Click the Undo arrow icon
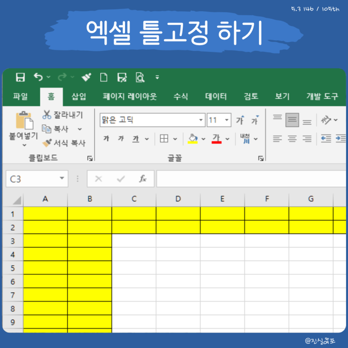The width and height of the screenshot is (348, 348). click(38, 77)
